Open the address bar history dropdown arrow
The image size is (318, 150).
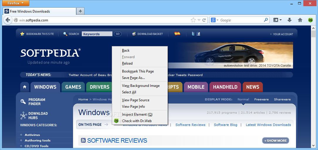click(199, 20)
